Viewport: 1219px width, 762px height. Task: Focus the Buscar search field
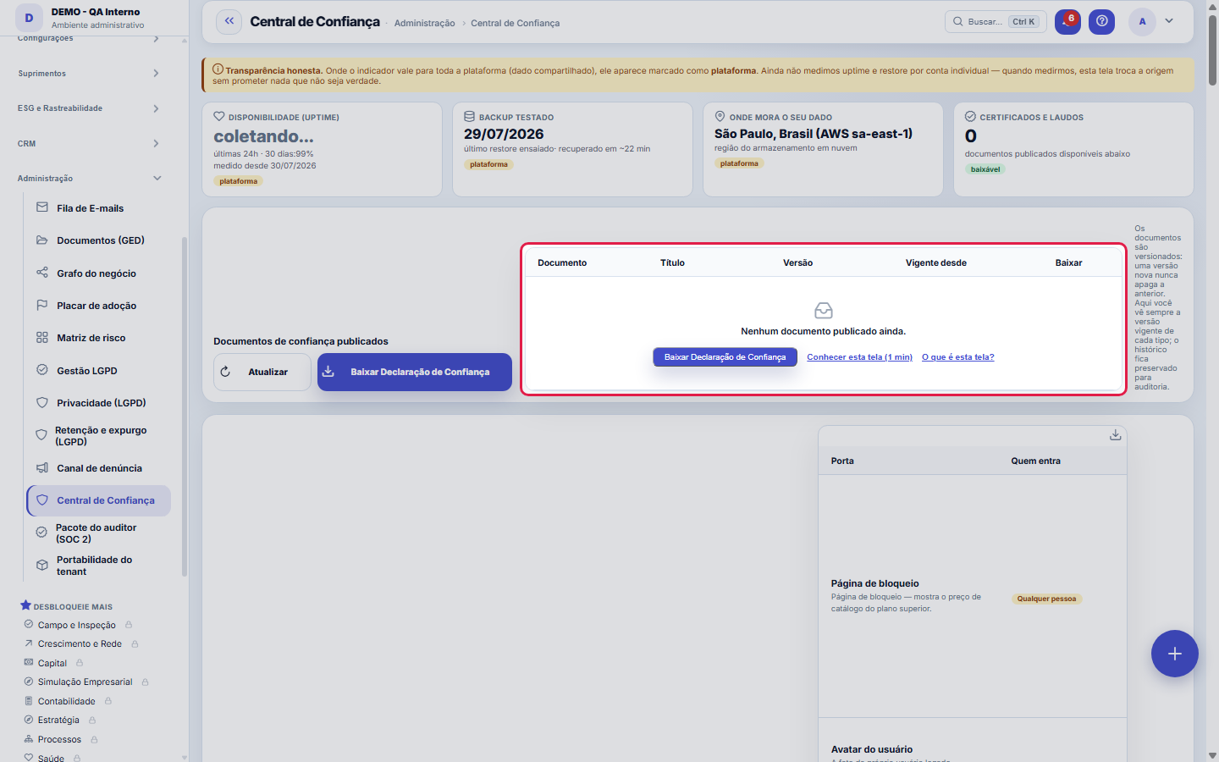[x=996, y=22]
